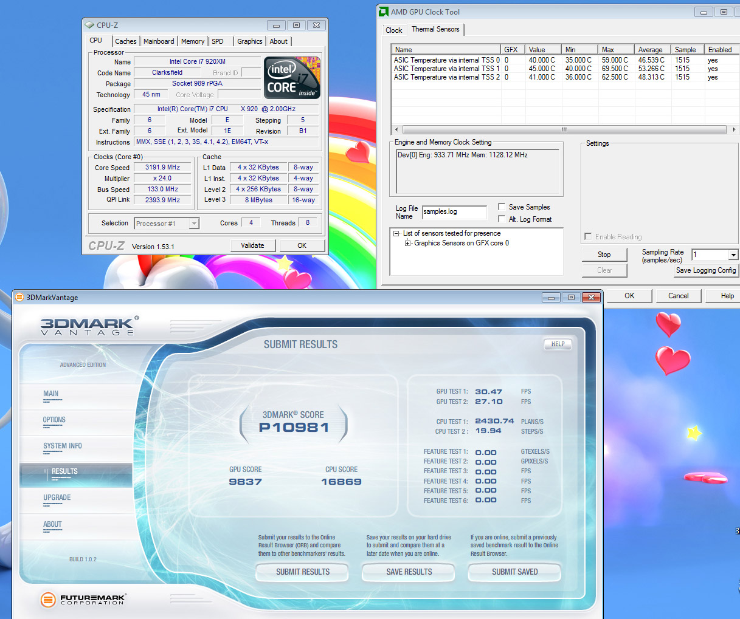The height and width of the screenshot is (619, 740).
Task: Click the HELP button in 3DMark
Action: click(558, 344)
